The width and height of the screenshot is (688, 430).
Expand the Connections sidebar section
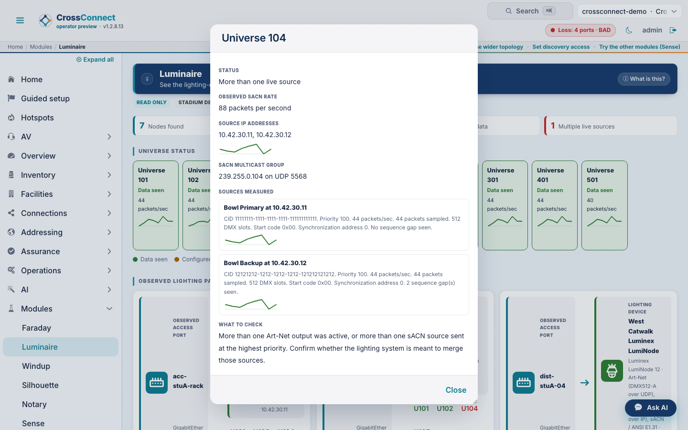click(109, 213)
